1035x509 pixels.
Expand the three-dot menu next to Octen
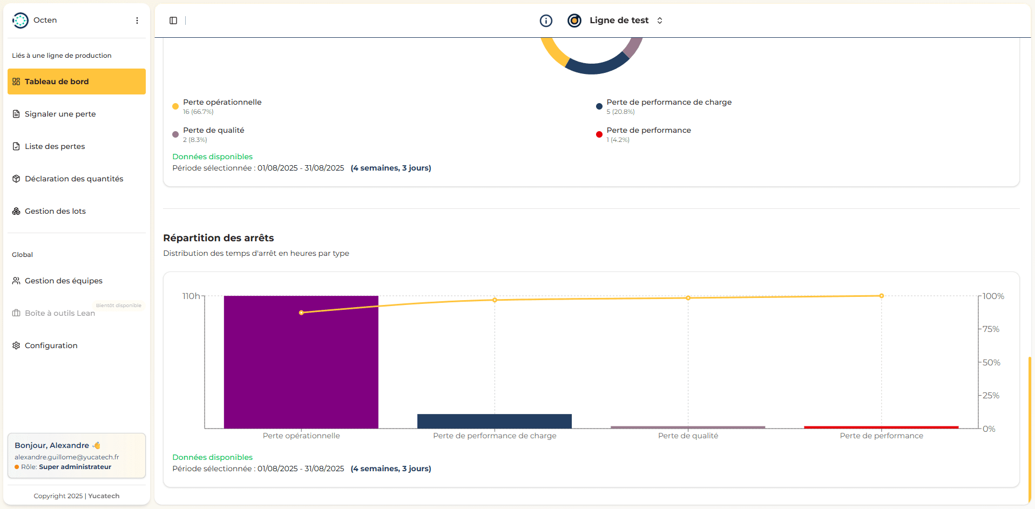pos(137,20)
